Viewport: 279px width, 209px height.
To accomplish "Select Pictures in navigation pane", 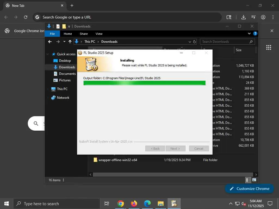I will coord(65,80).
